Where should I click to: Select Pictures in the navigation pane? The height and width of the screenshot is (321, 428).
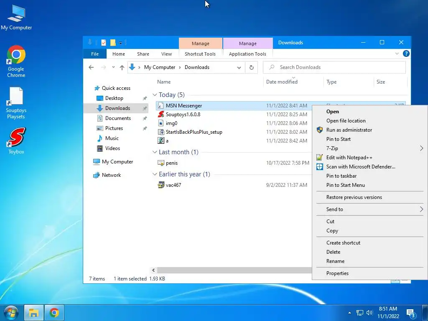click(114, 128)
